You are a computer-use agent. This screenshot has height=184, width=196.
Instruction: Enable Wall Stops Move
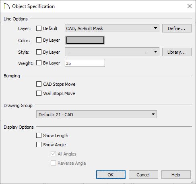(x=39, y=93)
